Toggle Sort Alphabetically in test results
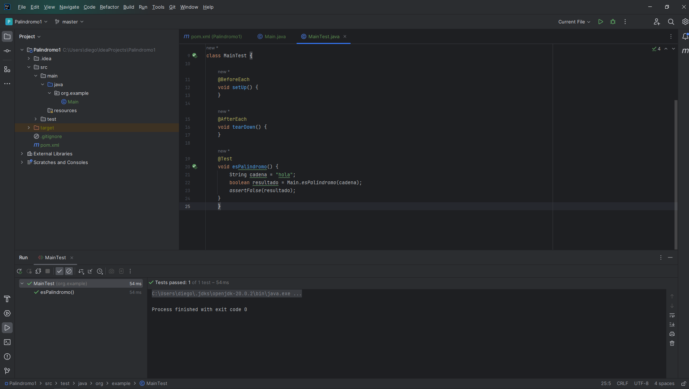Image resolution: width=689 pixels, height=389 pixels. pyautogui.click(x=81, y=271)
